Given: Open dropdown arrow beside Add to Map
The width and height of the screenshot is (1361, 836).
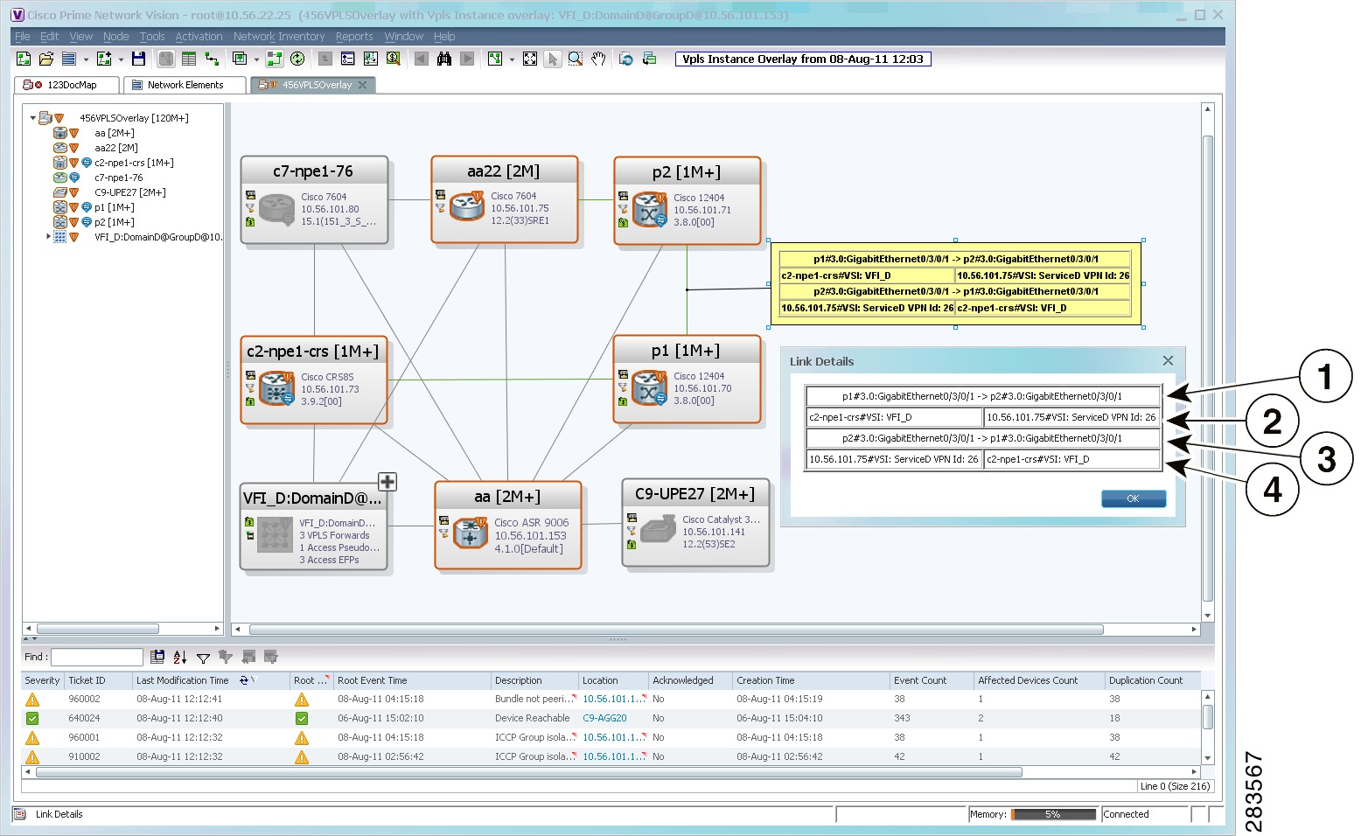Looking at the screenshot, I should [121, 59].
